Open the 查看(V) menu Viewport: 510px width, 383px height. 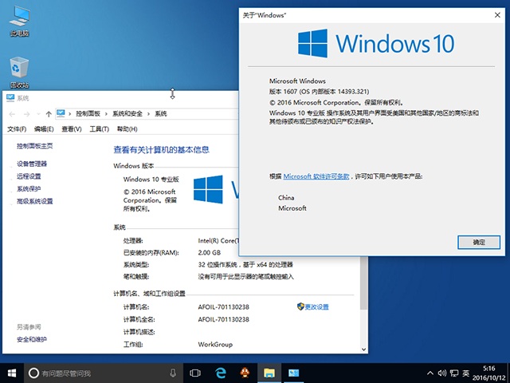tap(72, 129)
